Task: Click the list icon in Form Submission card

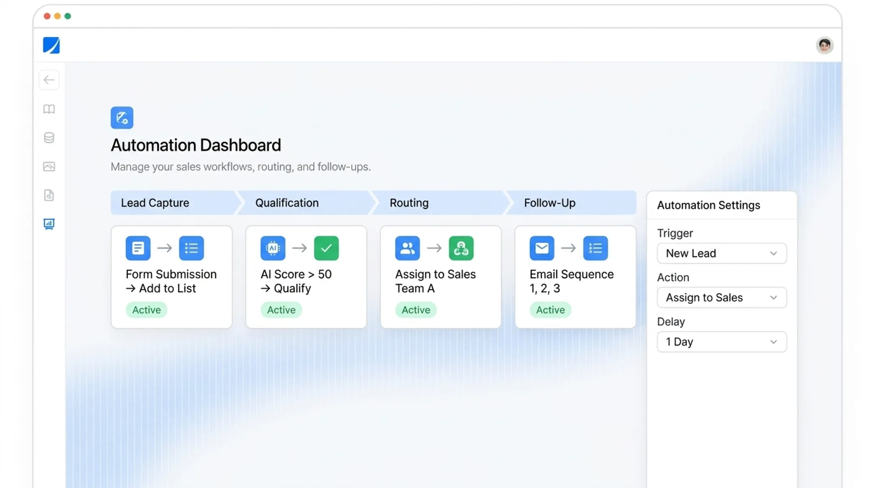Action: click(191, 248)
